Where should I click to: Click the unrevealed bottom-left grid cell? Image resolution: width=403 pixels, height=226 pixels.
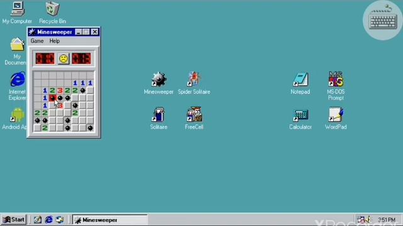pyautogui.click(x=37, y=128)
